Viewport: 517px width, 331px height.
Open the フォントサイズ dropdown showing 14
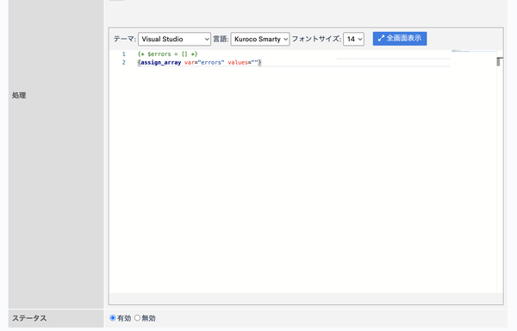coord(353,39)
